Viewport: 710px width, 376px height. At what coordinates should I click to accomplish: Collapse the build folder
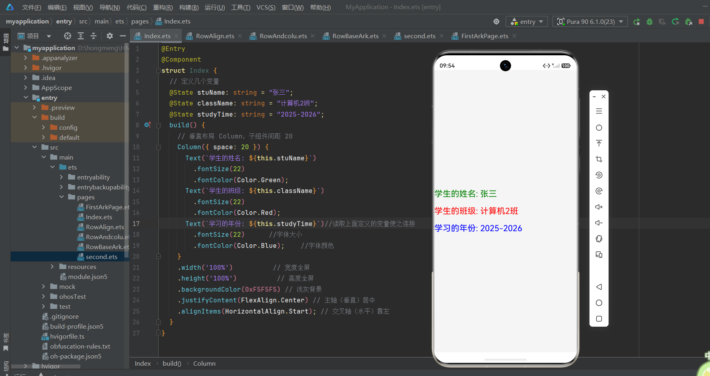[x=35, y=117]
